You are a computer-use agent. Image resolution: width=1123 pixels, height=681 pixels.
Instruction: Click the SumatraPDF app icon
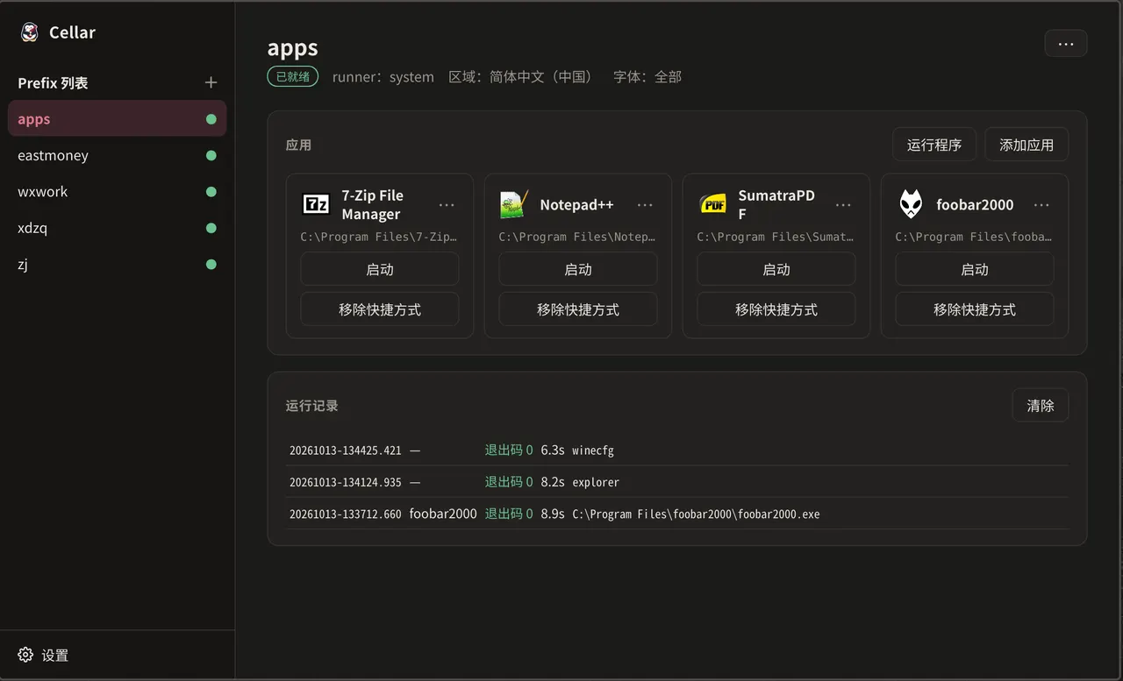(712, 204)
